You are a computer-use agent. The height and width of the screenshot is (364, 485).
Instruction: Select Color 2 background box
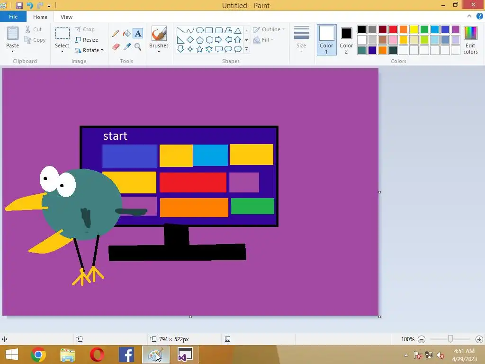click(346, 40)
